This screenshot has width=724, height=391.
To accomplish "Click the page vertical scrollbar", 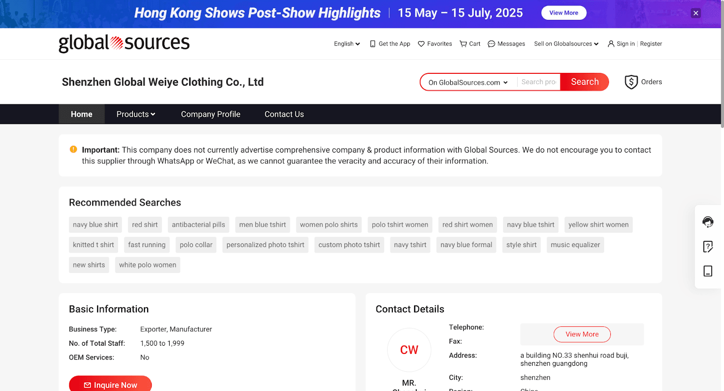I will 722,64.
